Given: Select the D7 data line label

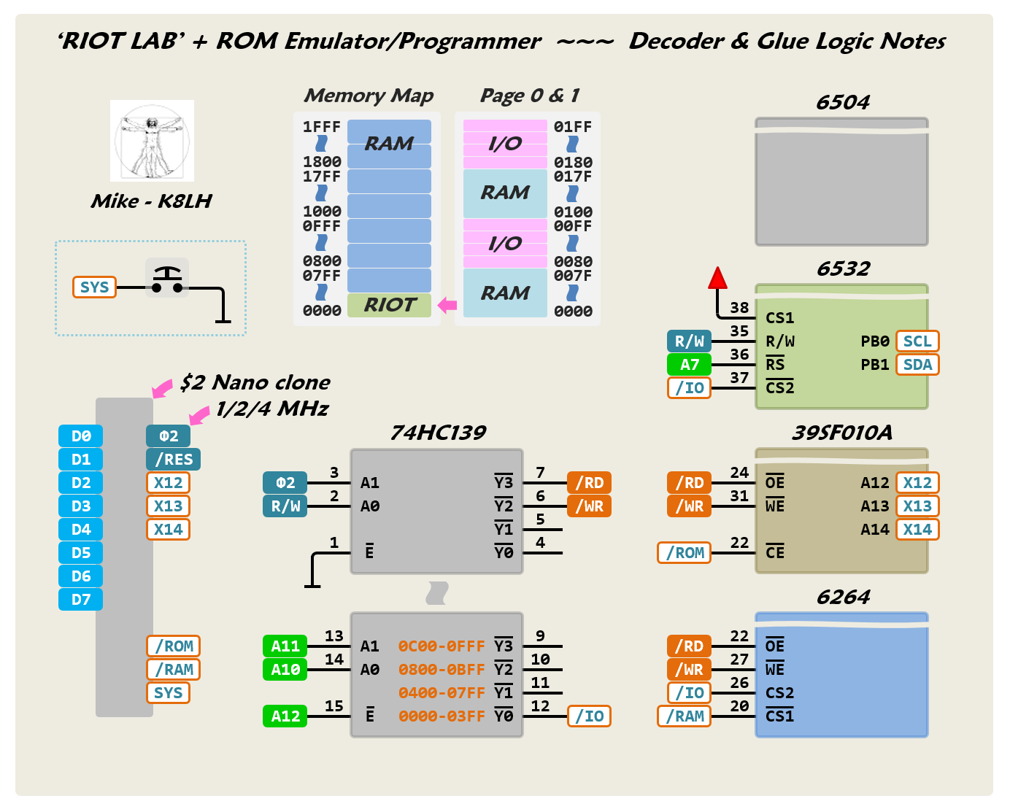Looking at the screenshot, I should pos(80,600).
